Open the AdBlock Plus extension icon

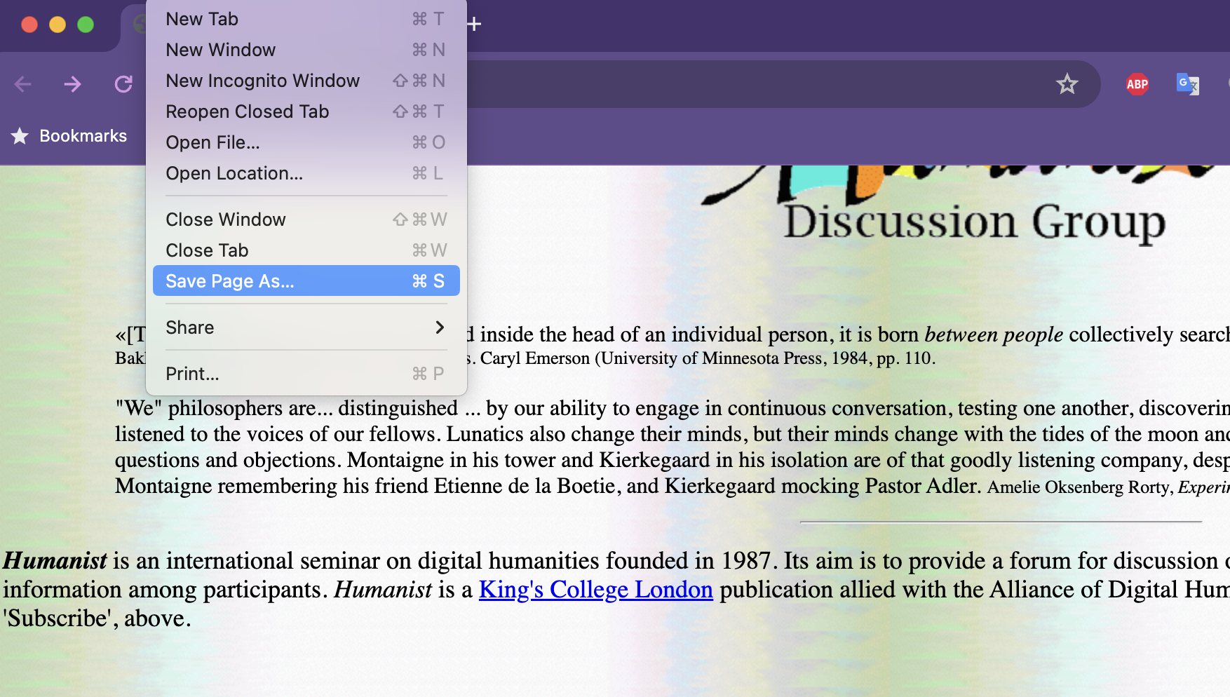click(x=1137, y=85)
